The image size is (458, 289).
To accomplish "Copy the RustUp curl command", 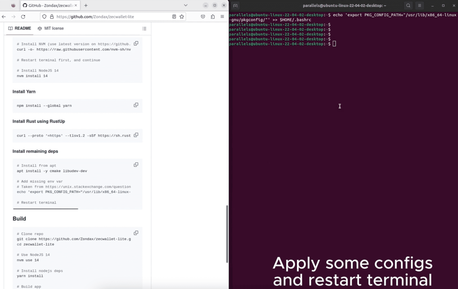I will [x=136, y=135].
